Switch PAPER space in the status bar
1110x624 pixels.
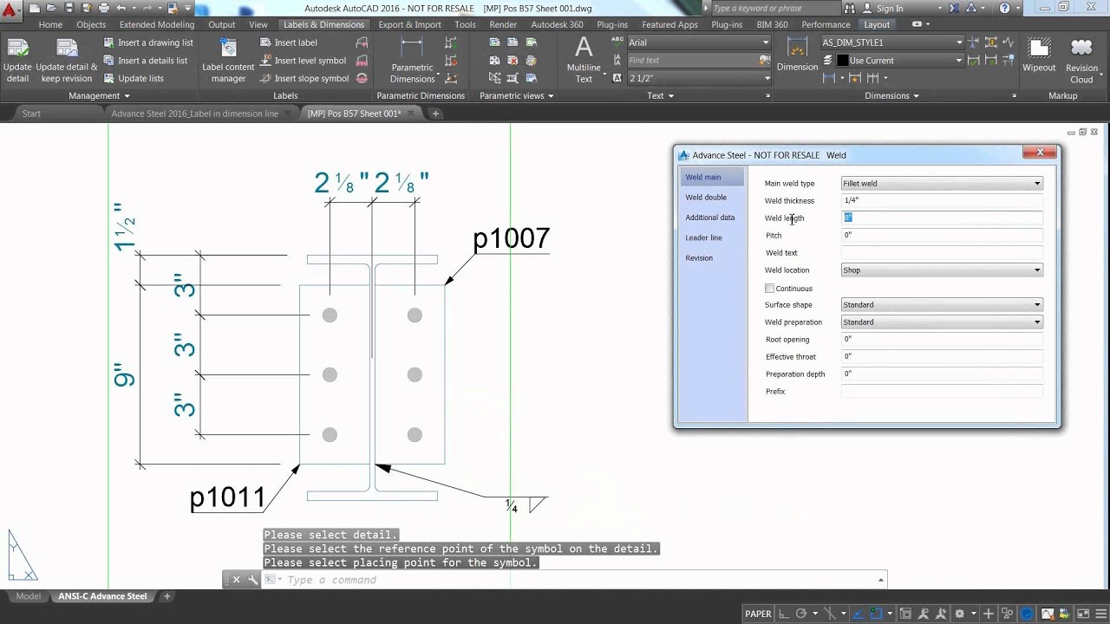click(760, 613)
